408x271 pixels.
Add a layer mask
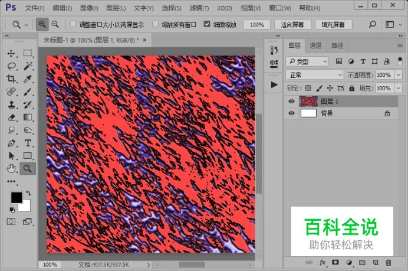335,262
